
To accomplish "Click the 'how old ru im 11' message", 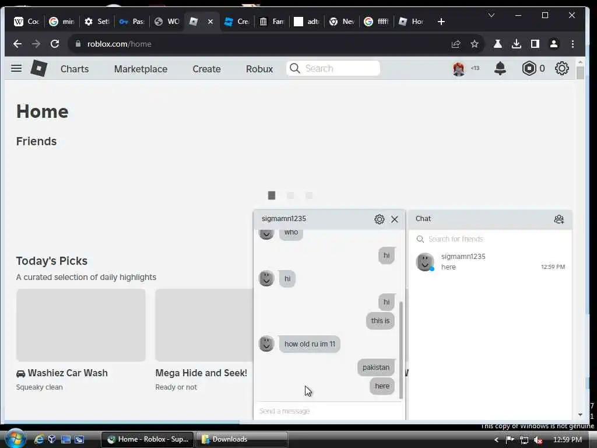I will [x=310, y=344].
